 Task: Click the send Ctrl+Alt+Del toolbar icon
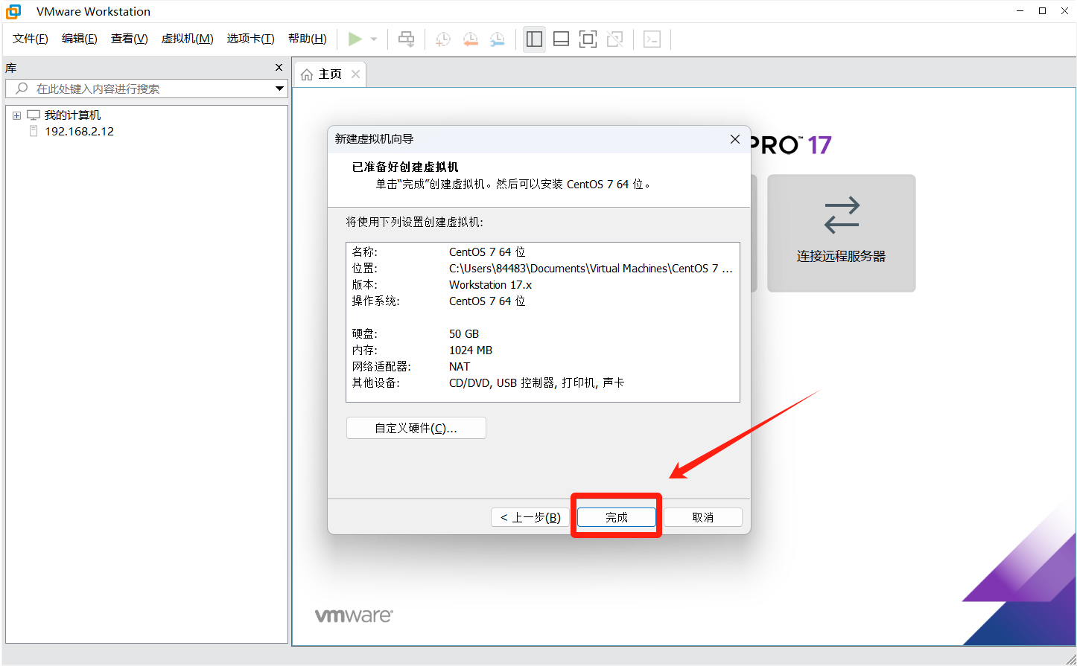pyautogui.click(x=406, y=39)
